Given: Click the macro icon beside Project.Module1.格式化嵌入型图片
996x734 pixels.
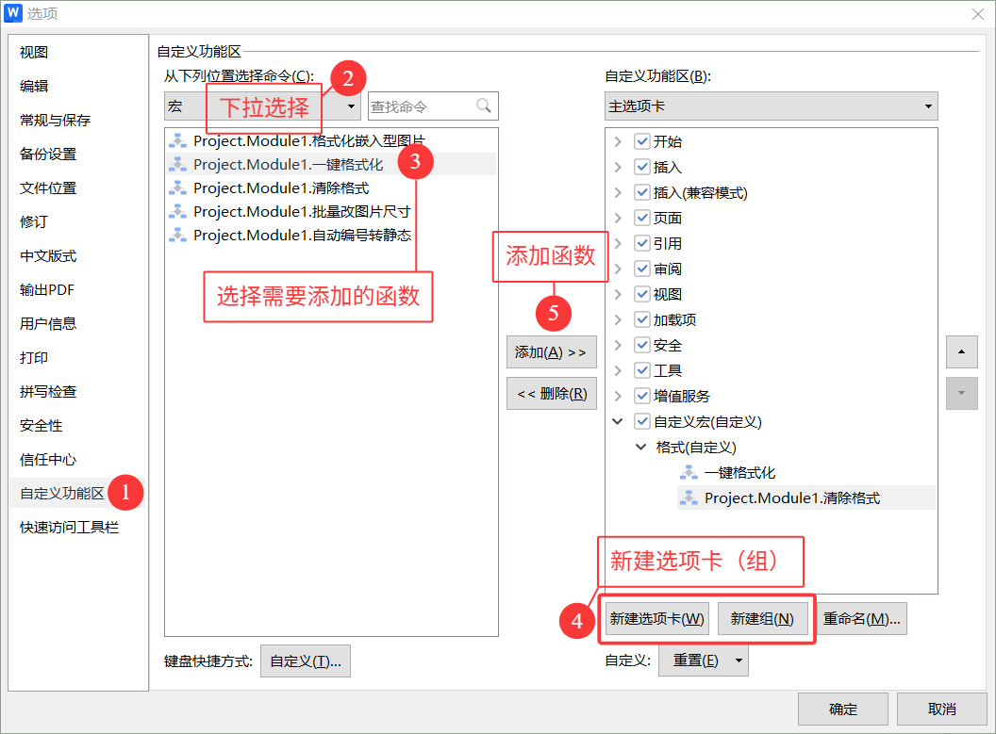Looking at the screenshot, I should point(176,139).
